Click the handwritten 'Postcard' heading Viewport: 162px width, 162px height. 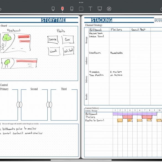tap(14, 30)
